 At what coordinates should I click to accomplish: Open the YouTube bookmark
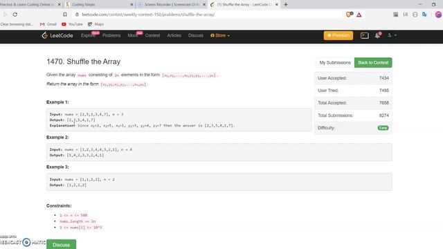coord(72,24)
